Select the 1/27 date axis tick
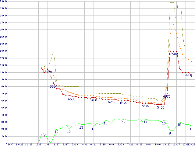This screenshot has height=146, width=195. 57,144
